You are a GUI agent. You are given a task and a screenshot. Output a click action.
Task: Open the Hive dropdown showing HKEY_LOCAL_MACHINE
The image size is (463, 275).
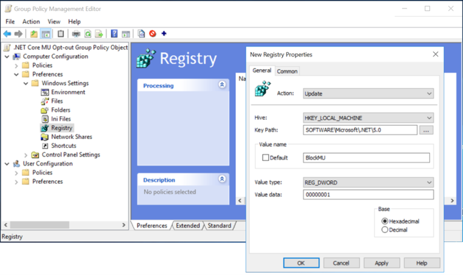[368, 118]
